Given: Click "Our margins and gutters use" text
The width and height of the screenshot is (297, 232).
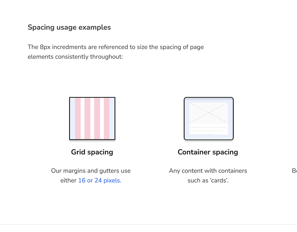Looking at the screenshot, I should coord(91,171).
